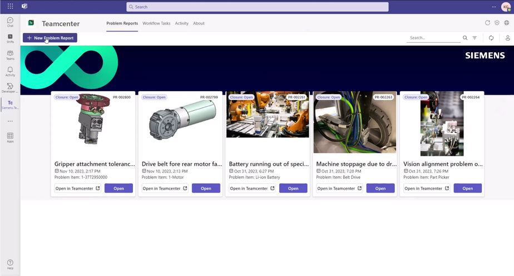Click the globe icon in header
Screen dimensions: 514x276
(x=506, y=23)
